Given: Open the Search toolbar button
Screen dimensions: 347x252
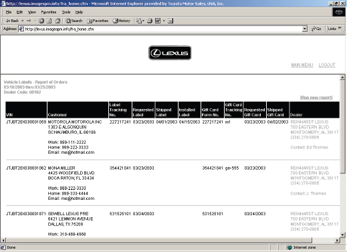Looking at the screenshot, I should tap(74, 21).
